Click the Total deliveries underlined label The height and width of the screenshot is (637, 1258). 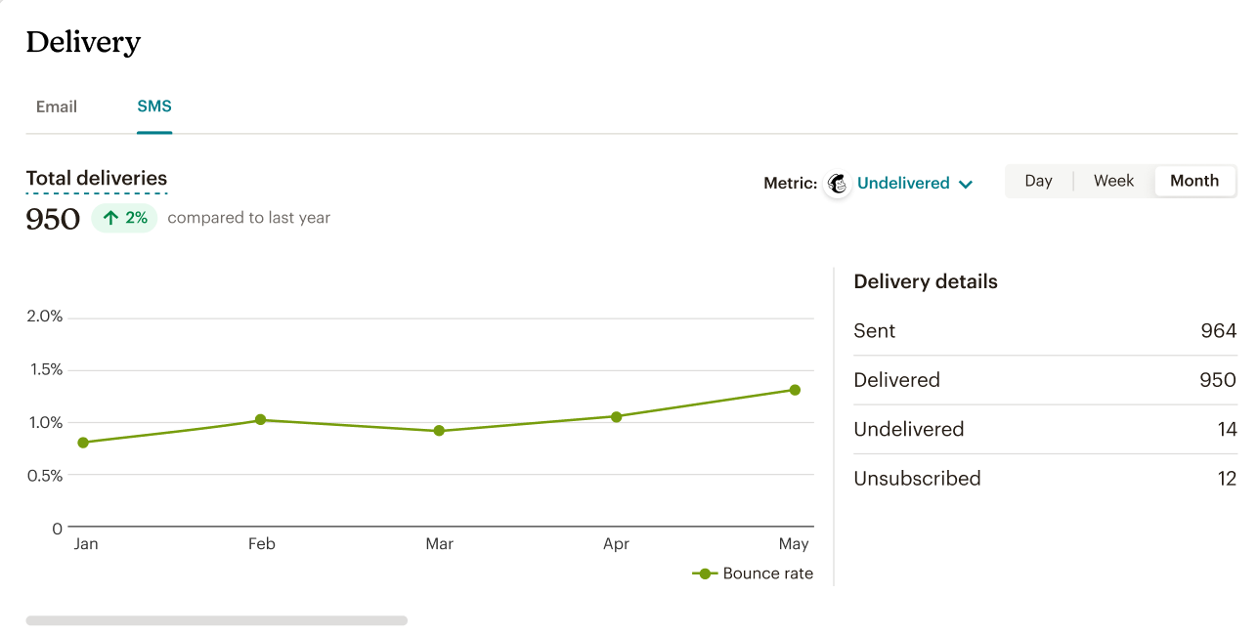97,178
